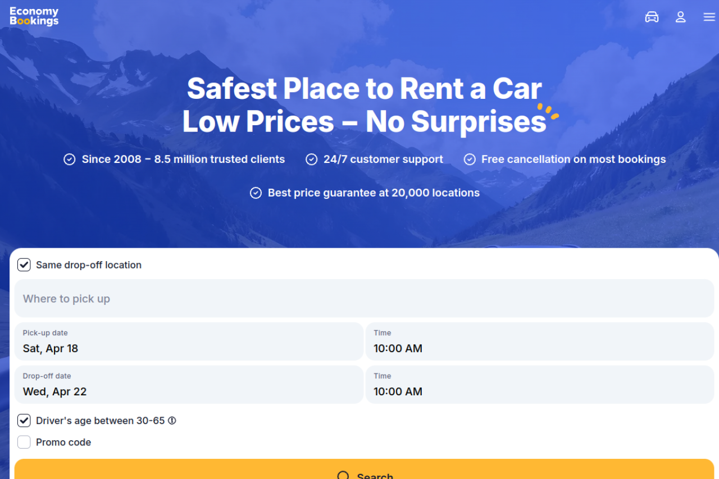
Task: Open the user account profile icon
Action: pyautogui.click(x=681, y=17)
